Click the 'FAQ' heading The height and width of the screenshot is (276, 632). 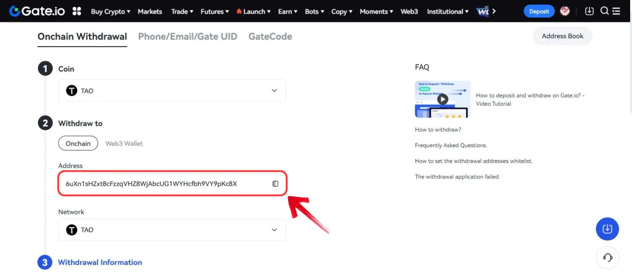[422, 67]
